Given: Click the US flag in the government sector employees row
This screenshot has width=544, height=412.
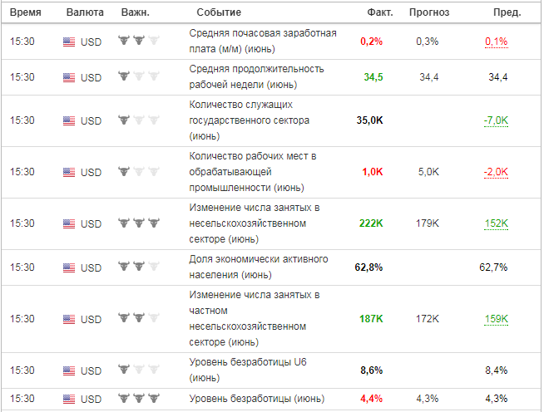Looking at the screenshot, I should [69, 121].
